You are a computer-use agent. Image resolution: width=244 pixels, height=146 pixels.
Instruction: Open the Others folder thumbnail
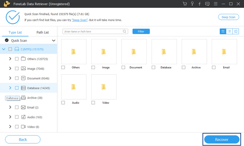click(x=74, y=52)
